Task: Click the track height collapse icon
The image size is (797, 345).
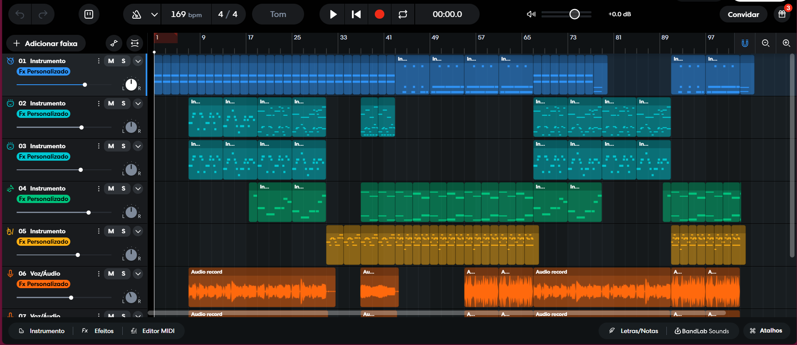Action: [135, 43]
